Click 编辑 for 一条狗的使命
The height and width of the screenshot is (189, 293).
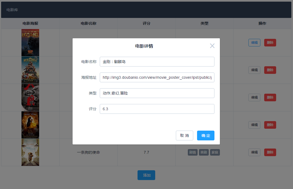pyautogui.click(x=254, y=152)
